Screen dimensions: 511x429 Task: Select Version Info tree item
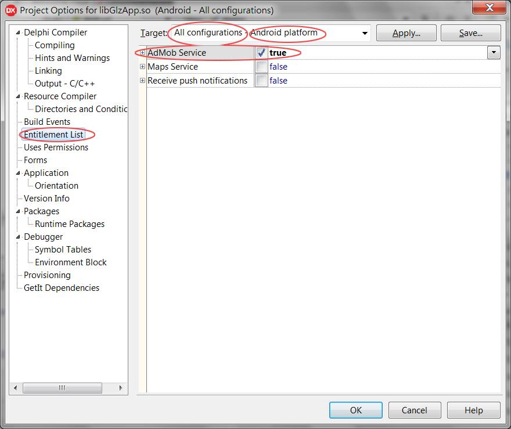coord(46,199)
